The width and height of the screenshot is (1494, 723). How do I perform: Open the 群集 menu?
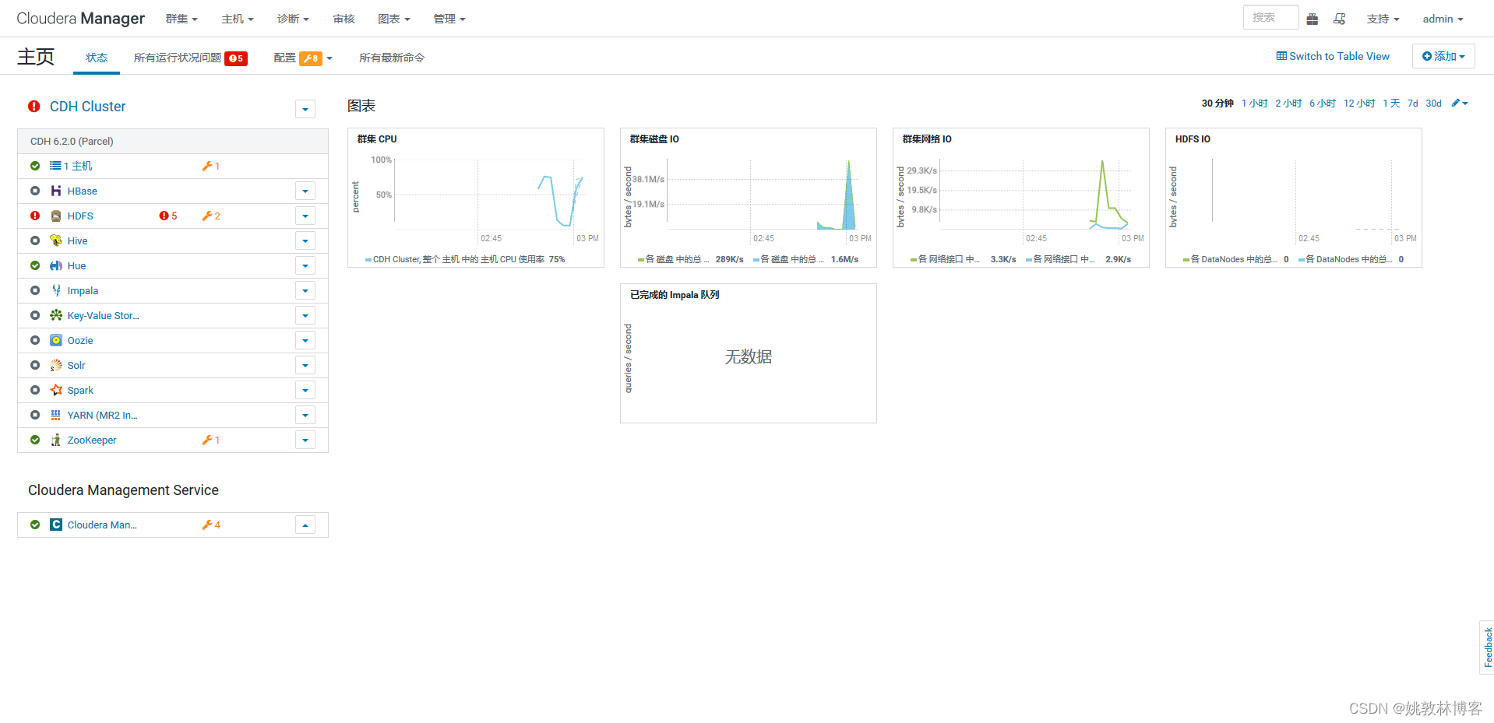point(181,19)
